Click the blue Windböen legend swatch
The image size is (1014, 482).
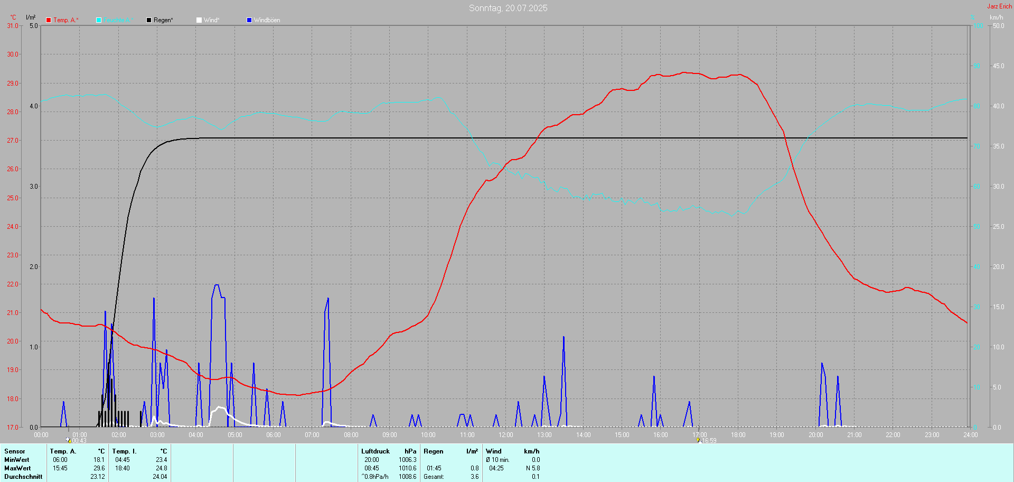249,20
